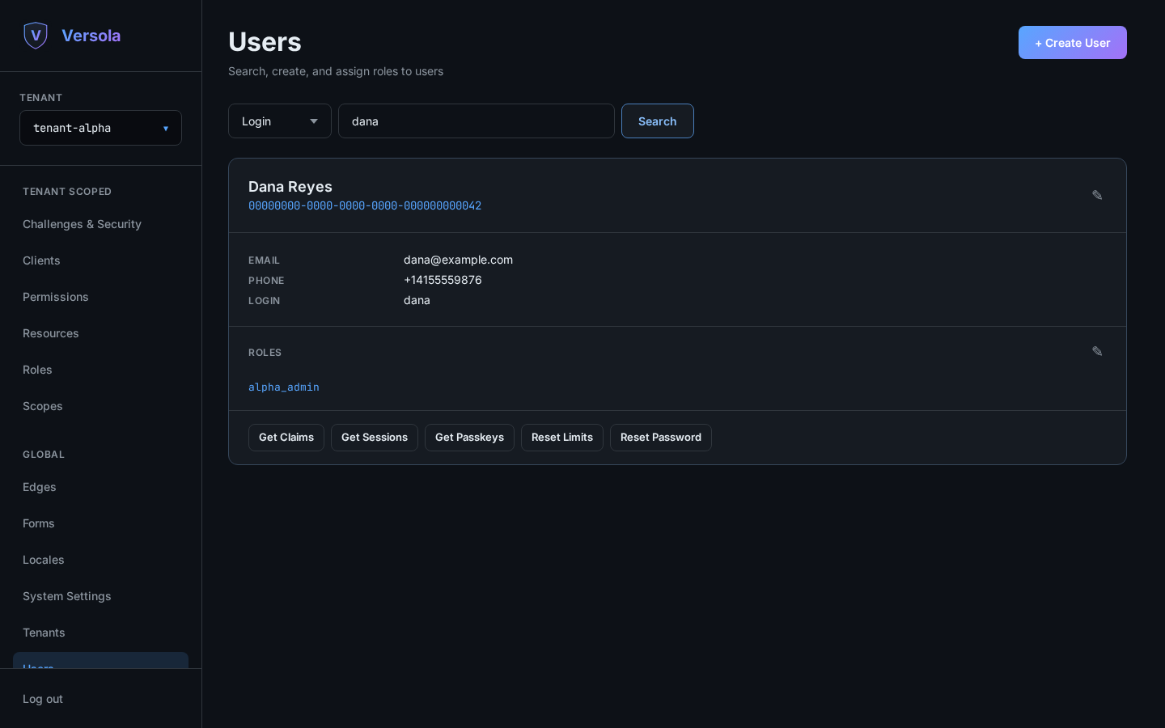Viewport: 1165px width, 728px height.
Task: Click the Versola shield logo icon
Action: 36,36
